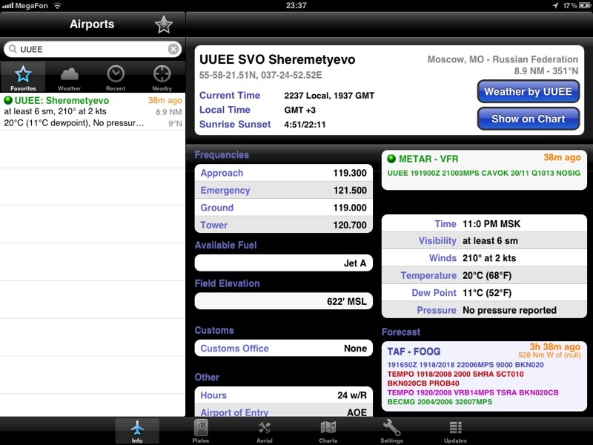Switch to Weather cloud filter
The image size is (593, 445).
[x=69, y=77]
